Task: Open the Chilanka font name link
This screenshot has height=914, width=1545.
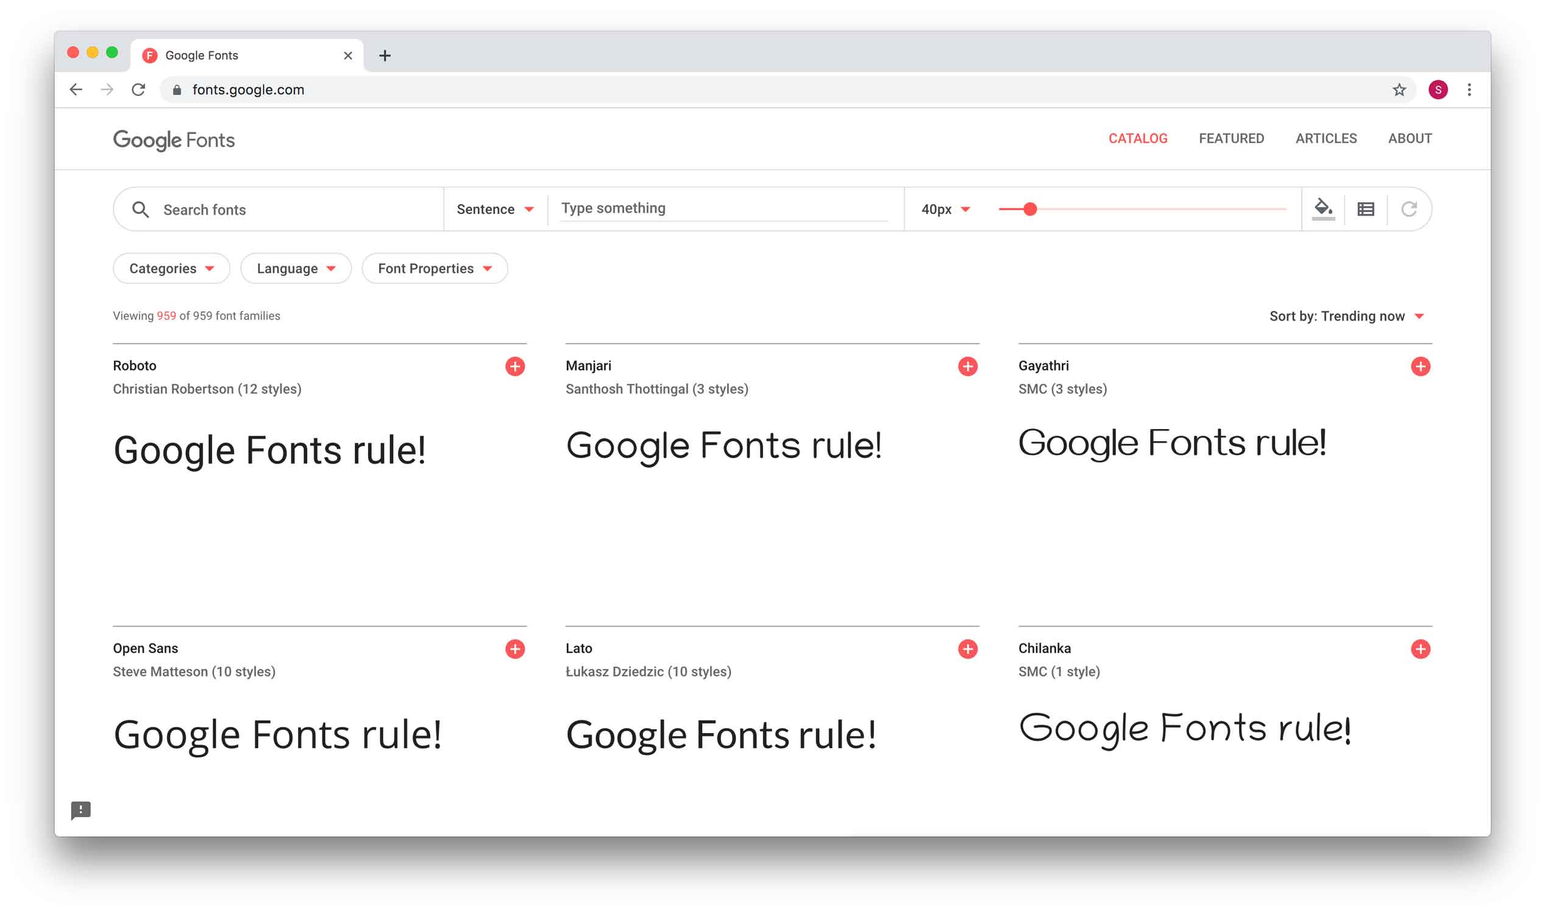Action: 1044,648
